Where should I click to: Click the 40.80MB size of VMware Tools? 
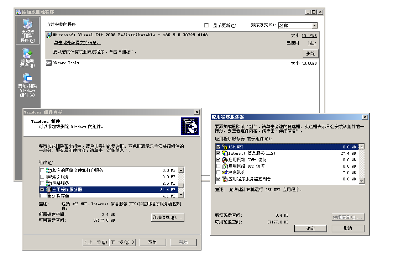(309, 63)
